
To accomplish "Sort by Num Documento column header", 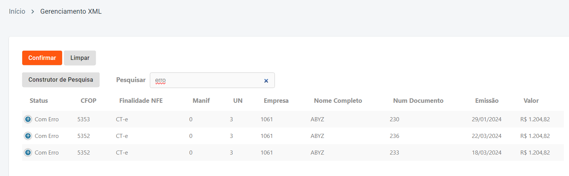I will (418, 101).
